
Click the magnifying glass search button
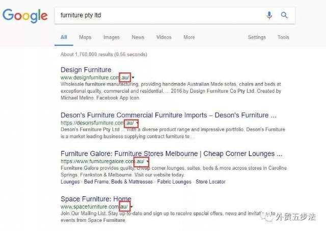pyautogui.click(x=284, y=15)
